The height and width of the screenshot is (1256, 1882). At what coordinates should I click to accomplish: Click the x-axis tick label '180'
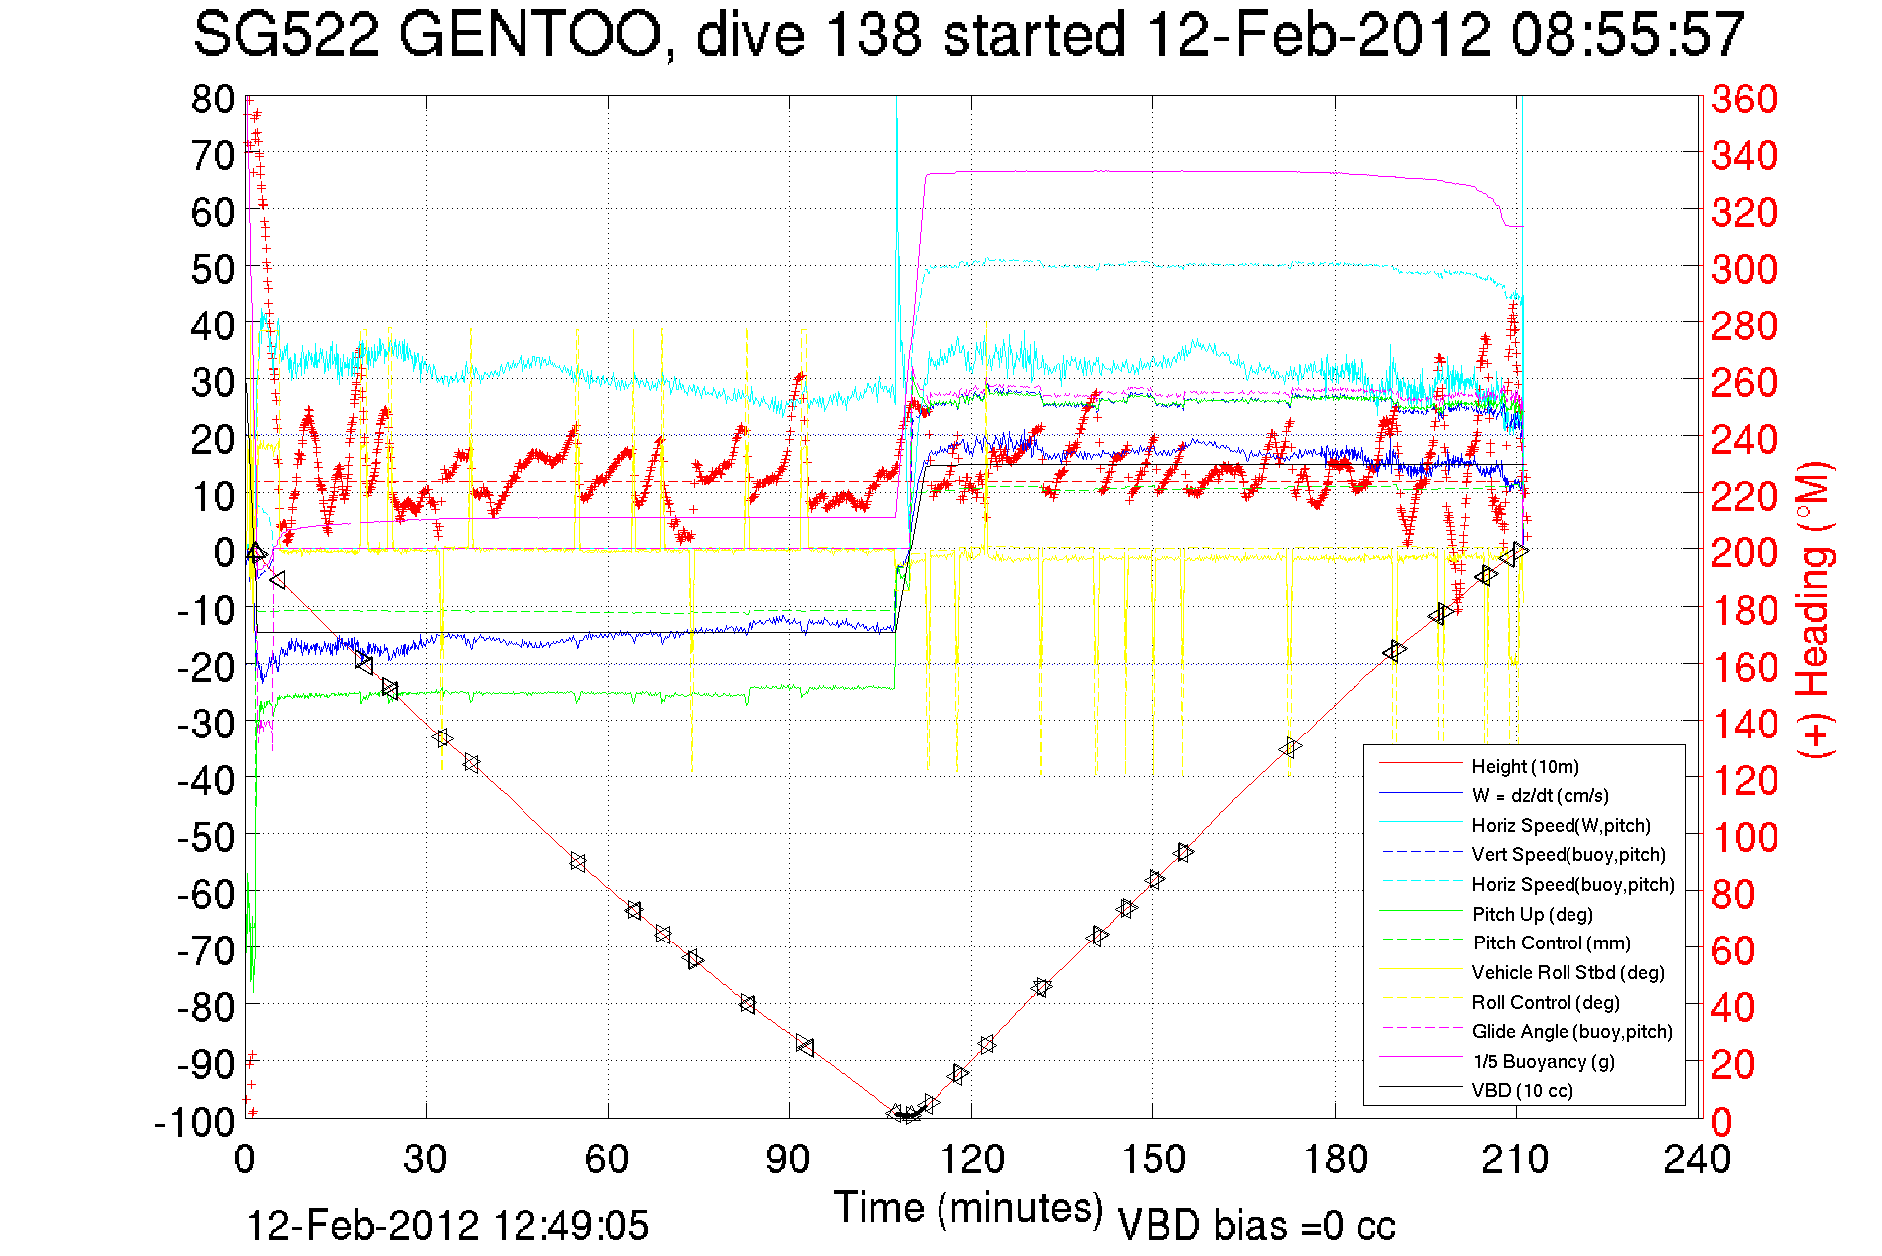pyautogui.click(x=1335, y=1159)
